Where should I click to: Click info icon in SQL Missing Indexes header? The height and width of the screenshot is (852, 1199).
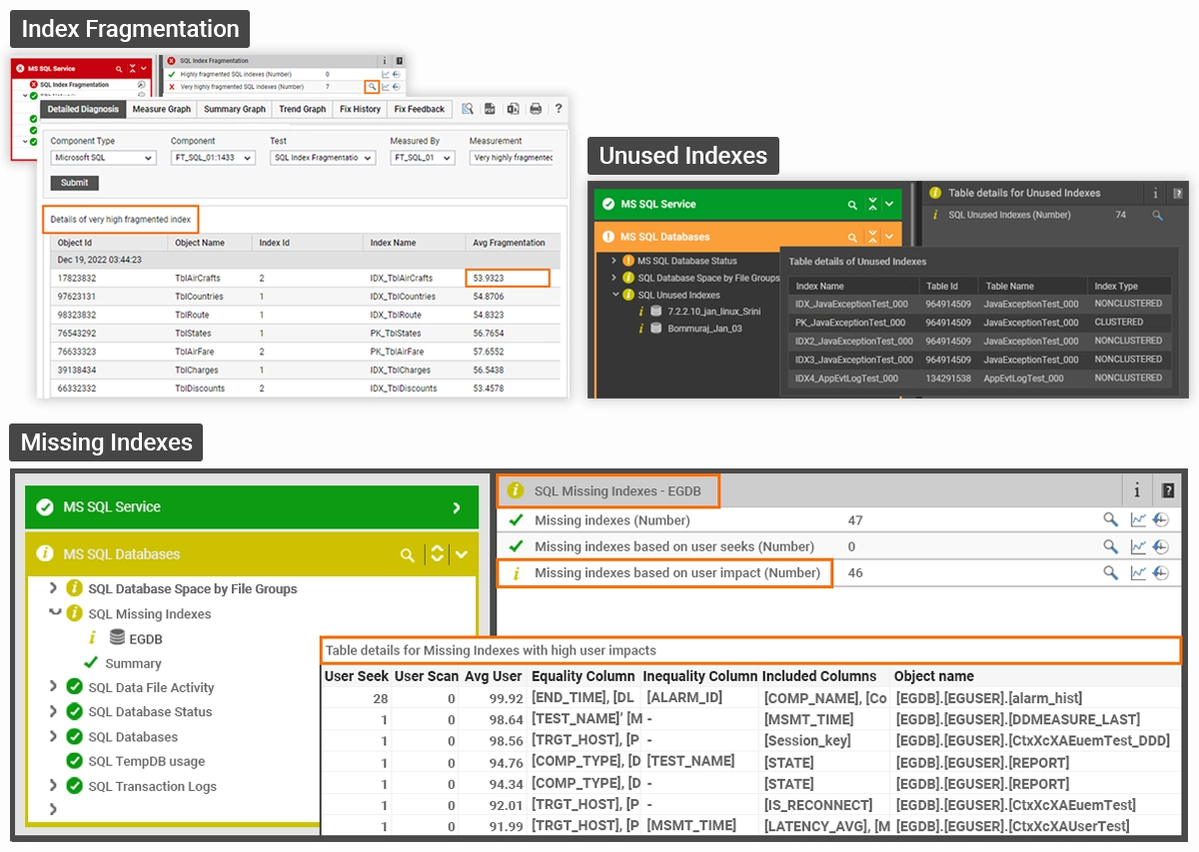(1137, 490)
